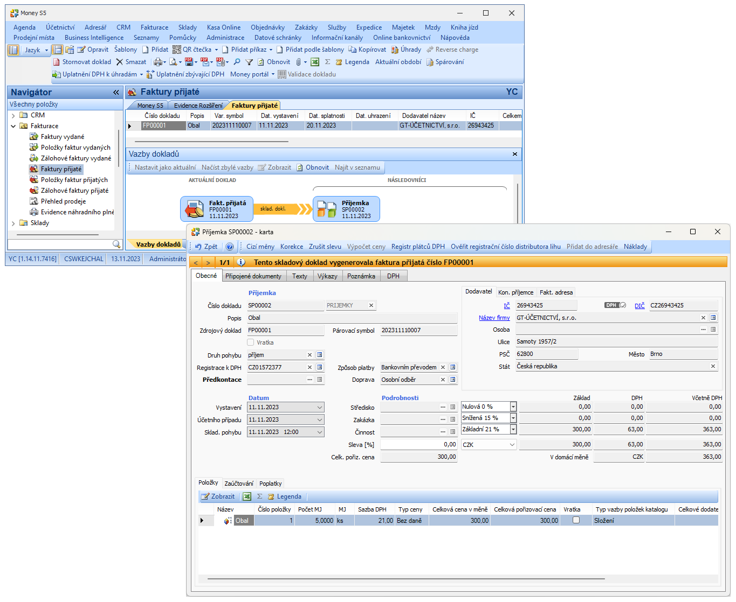The height and width of the screenshot is (602, 736).
Task: Click the print preview magnifier page icon
Action: click(x=173, y=62)
